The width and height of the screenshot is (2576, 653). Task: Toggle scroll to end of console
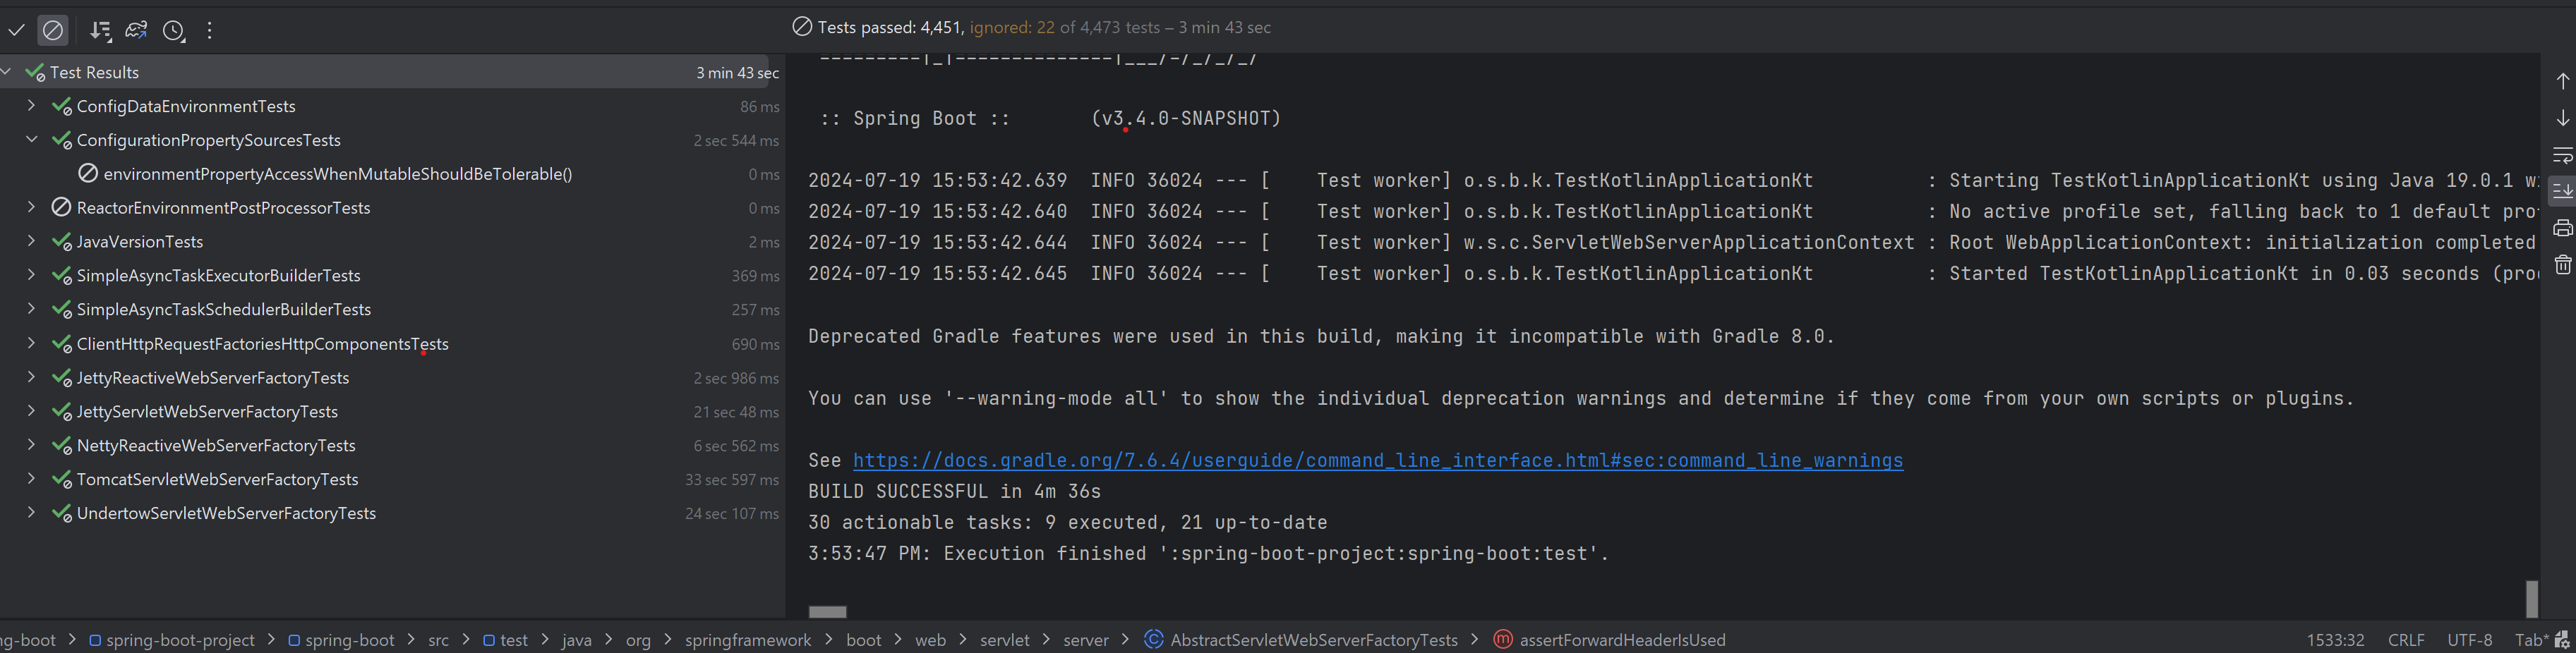(2562, 190)
